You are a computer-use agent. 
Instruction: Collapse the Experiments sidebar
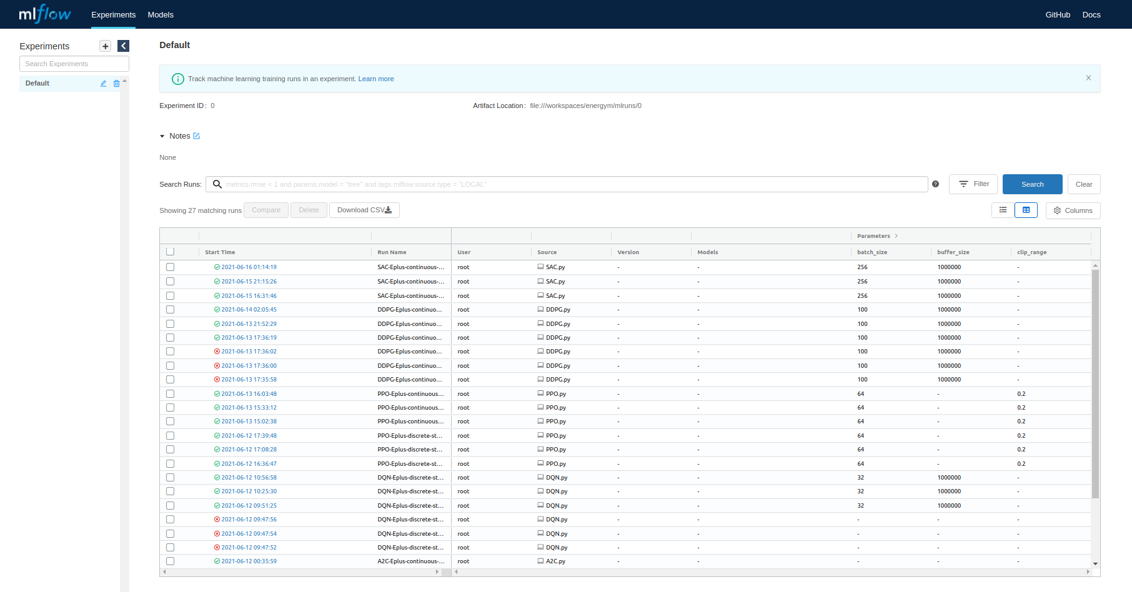tap(124, 46)
